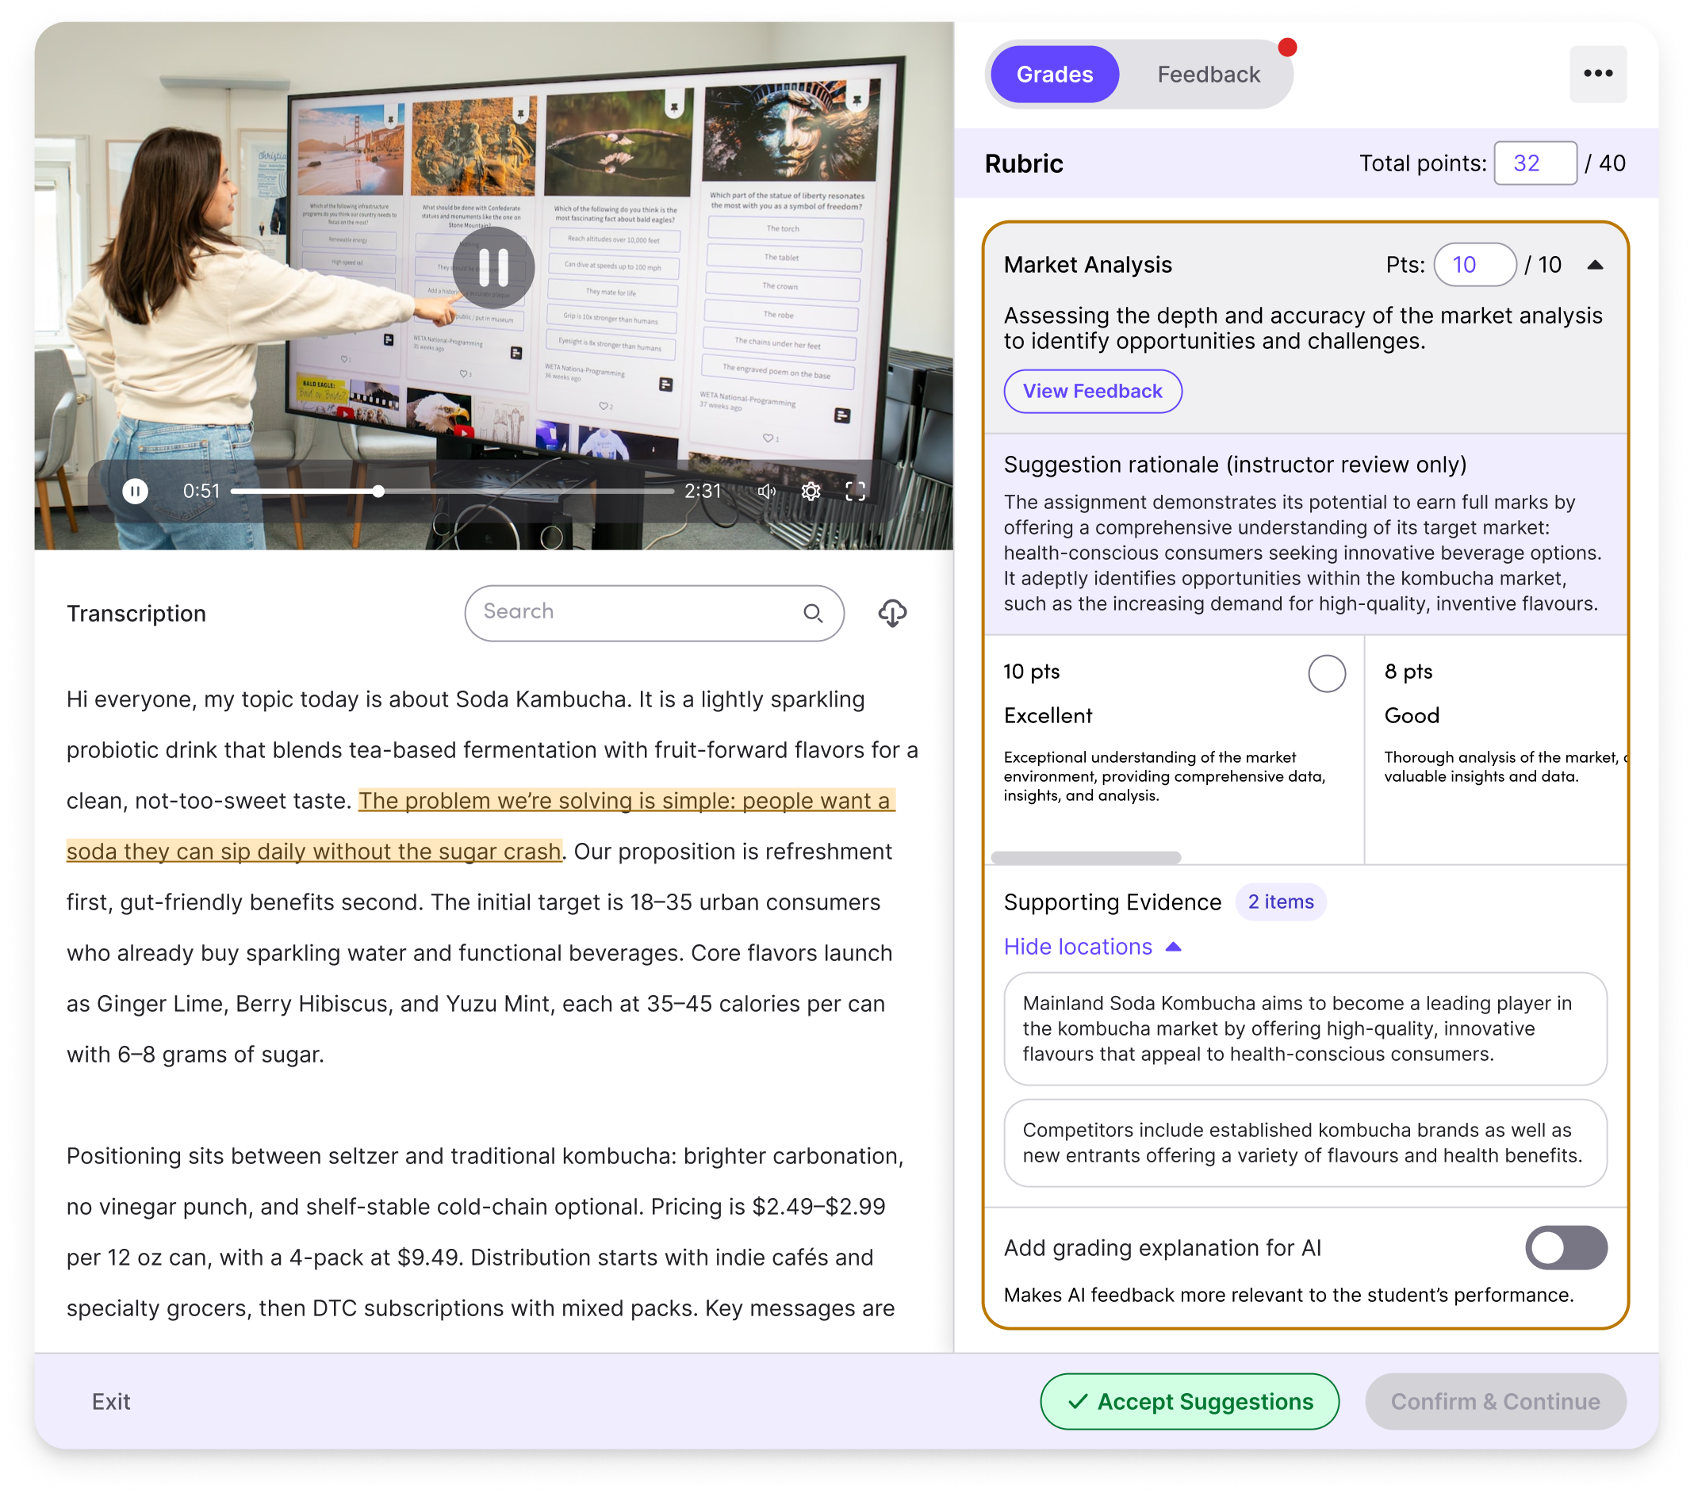Click the 2:31 duration label

pos(703,492)
